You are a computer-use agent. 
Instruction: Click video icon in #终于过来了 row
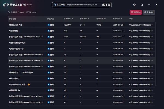point(49,78)
